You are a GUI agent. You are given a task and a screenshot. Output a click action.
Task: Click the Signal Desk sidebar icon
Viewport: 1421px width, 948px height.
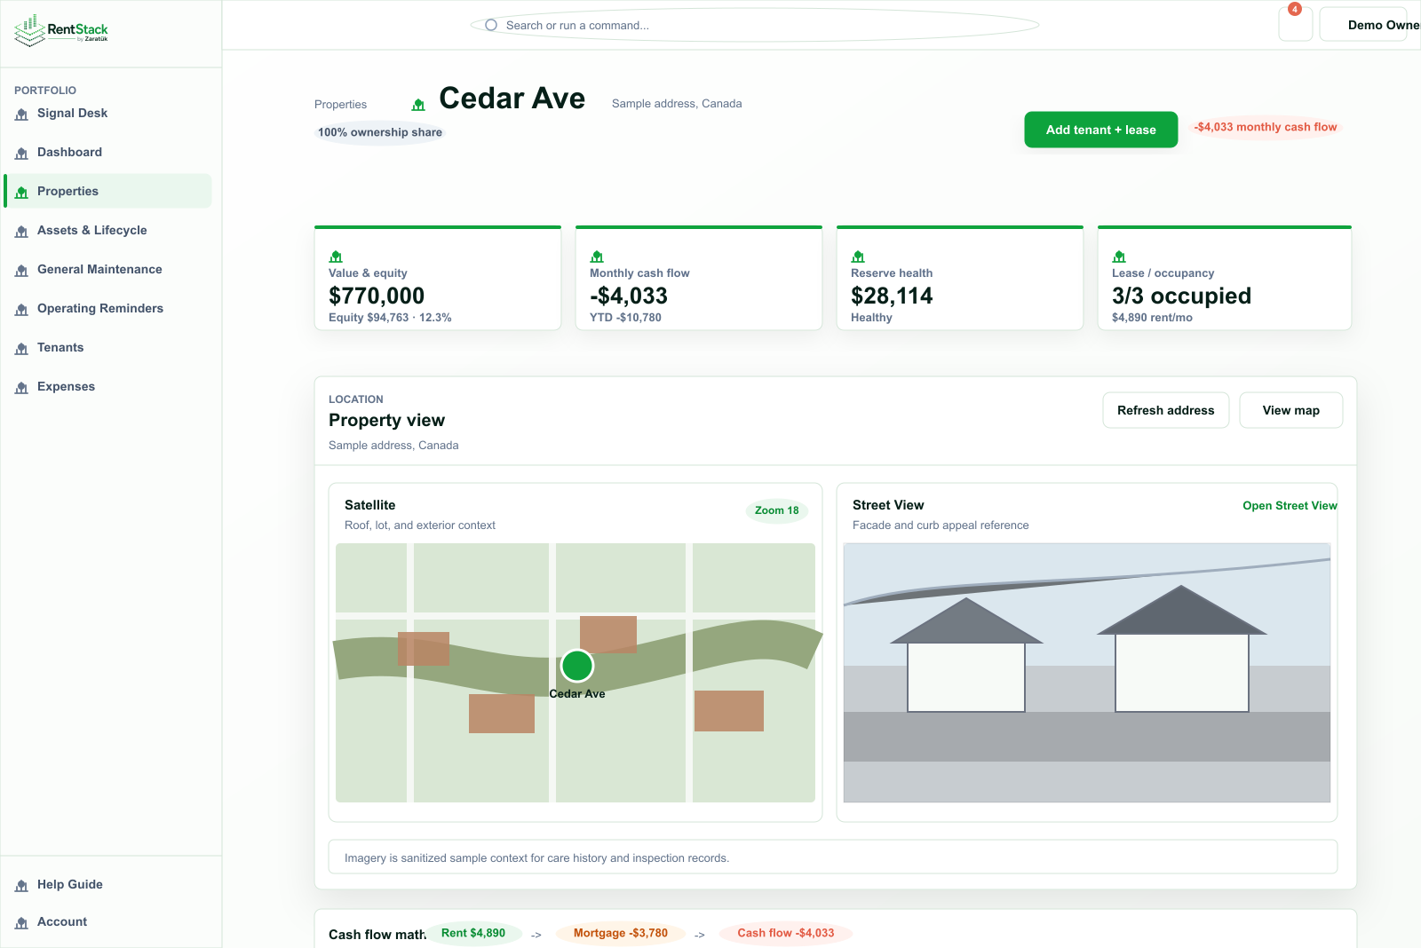(21, 115)
